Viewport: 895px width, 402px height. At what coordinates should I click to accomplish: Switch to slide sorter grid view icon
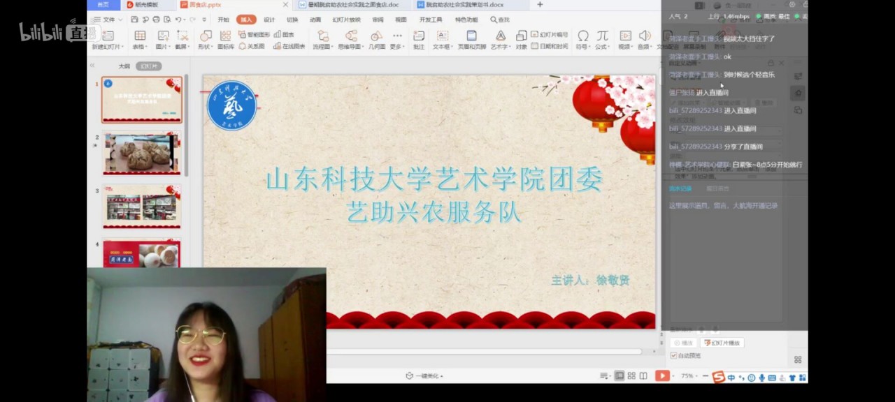click(x=631, y=376)
